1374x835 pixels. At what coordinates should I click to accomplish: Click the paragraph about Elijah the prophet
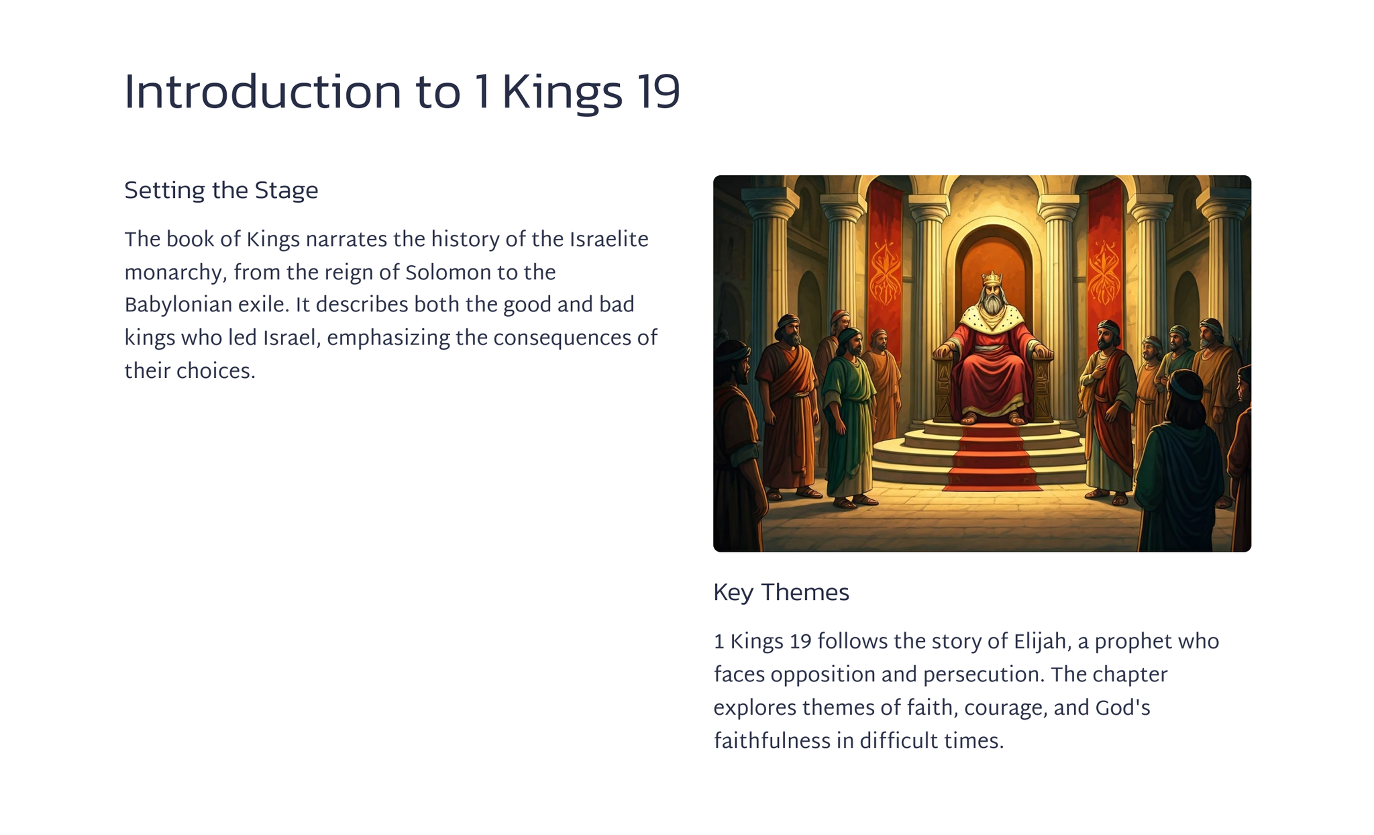966,691
